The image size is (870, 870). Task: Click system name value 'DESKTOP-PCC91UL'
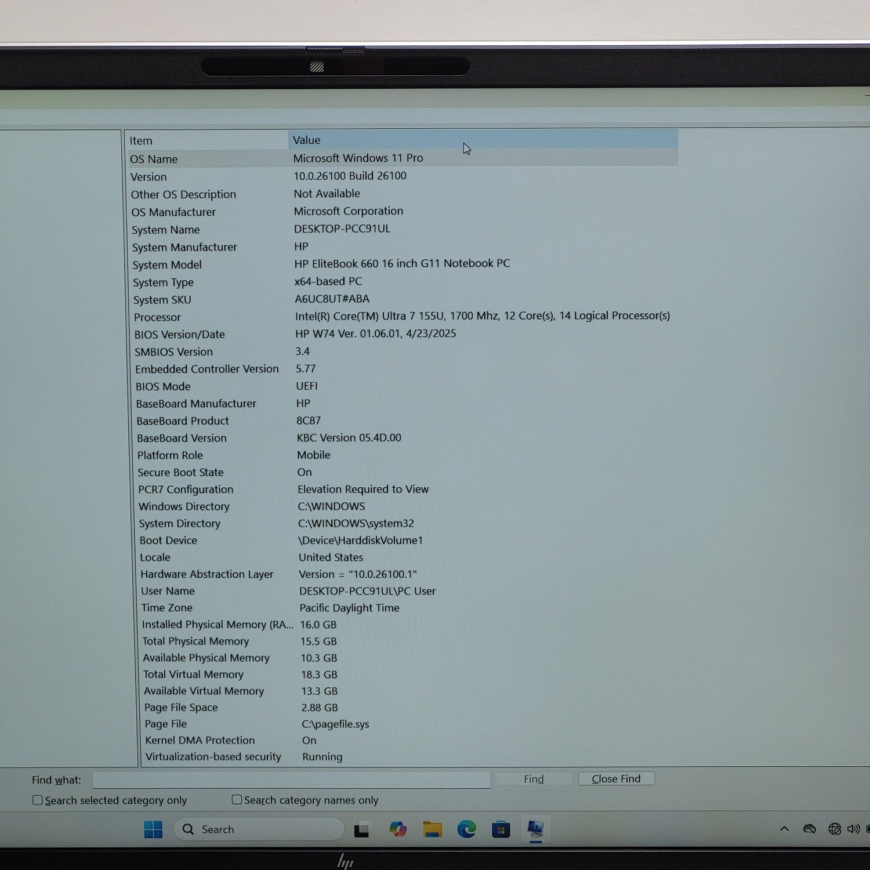(342, 229)
